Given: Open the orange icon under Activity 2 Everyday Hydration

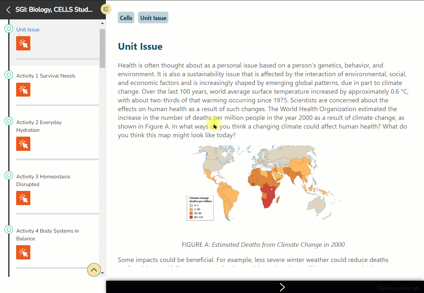Looking at the screenshot, I should [x=23, y=144].
